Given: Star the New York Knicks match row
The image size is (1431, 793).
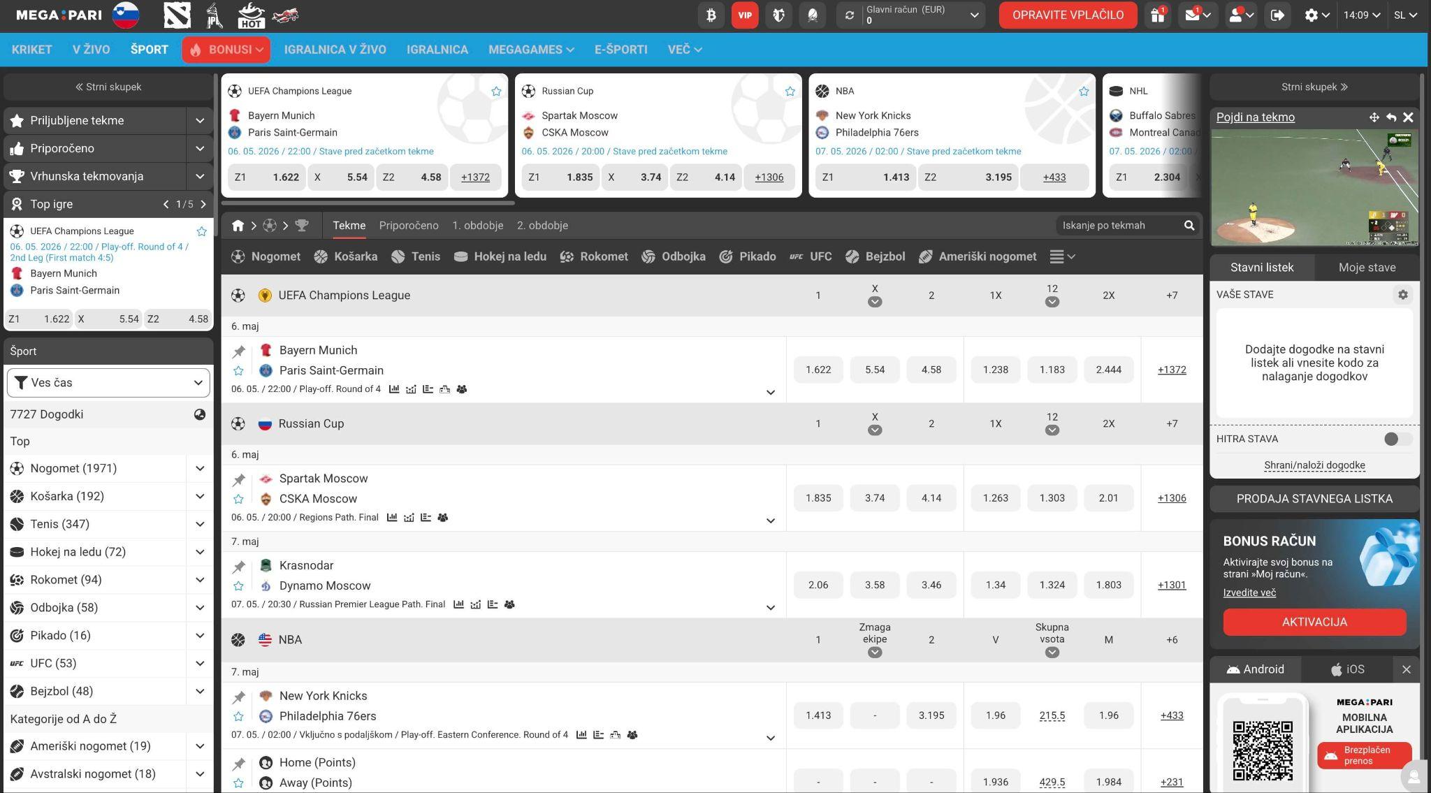Looking at the screenshot, I should coord(239,716).
